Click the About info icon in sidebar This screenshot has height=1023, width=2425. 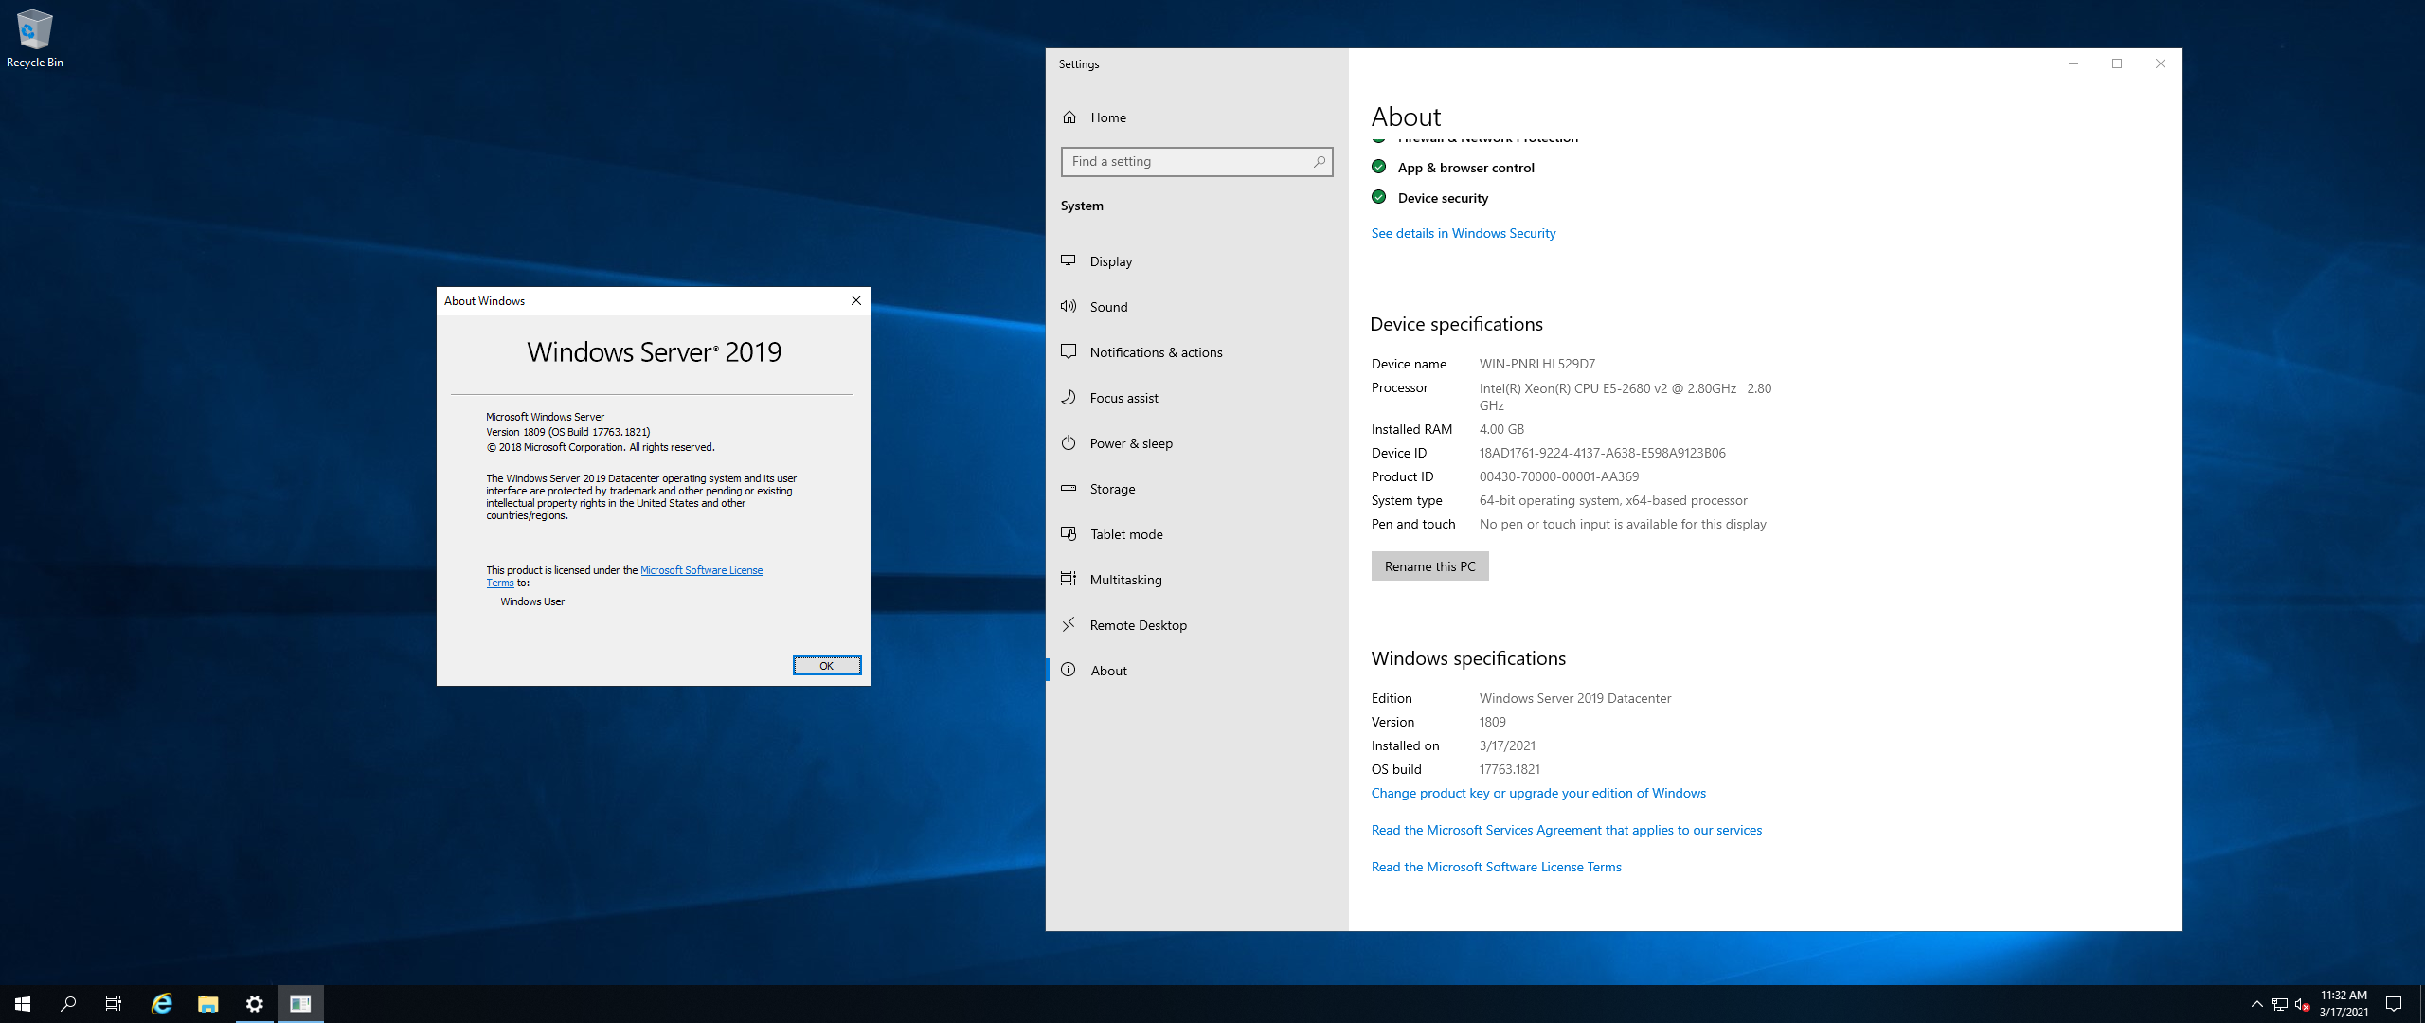pyautogui.click(x=1069, y=670)
